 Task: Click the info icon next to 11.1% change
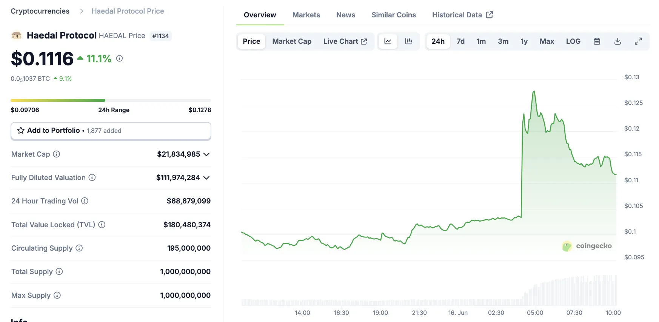(119, 59)
